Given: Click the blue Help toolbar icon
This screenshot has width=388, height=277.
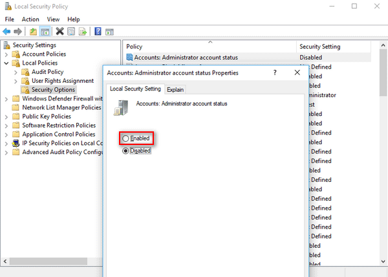Looking at the screenshot, I should (98, 32).
